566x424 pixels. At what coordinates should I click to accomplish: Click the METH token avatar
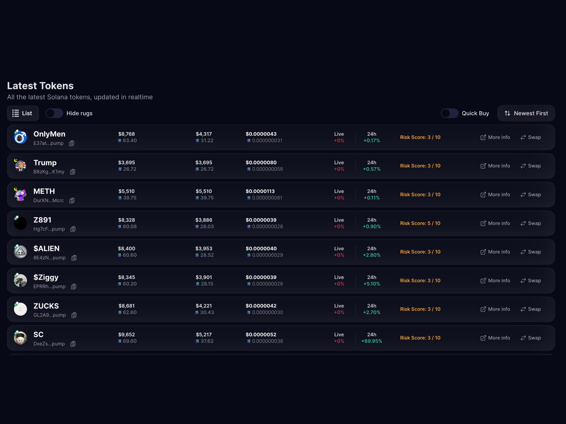tap(20, 194)
